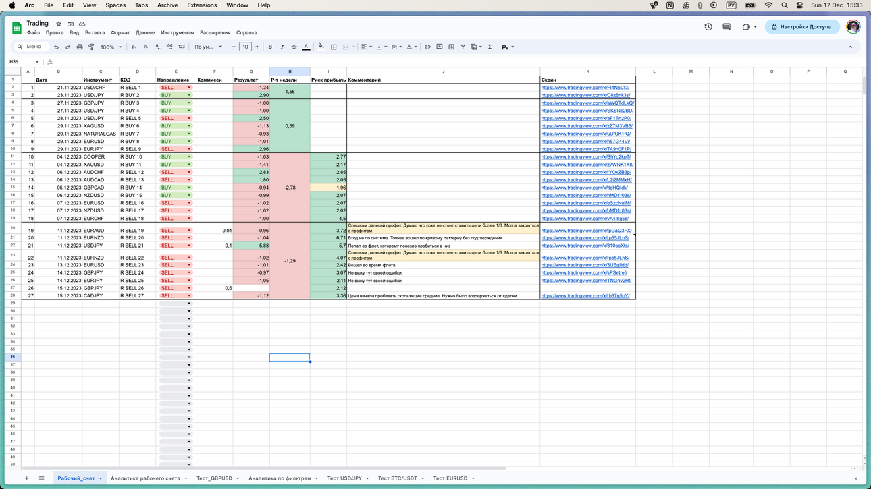
Task: Switch to Аналитика по фильтрам tab
Action: (x=280, y=478)
